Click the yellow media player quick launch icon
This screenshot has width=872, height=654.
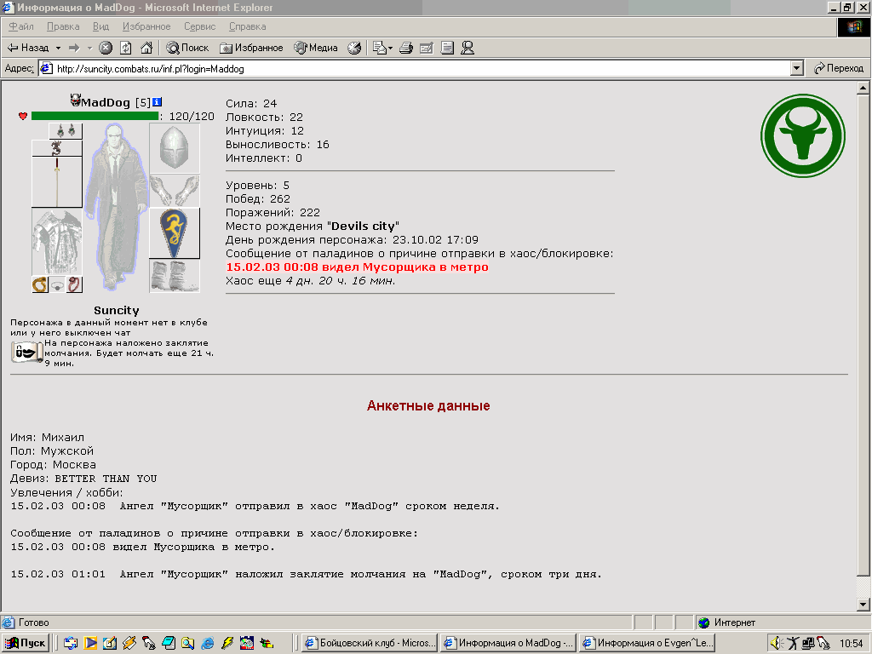[x=90, y=644]
